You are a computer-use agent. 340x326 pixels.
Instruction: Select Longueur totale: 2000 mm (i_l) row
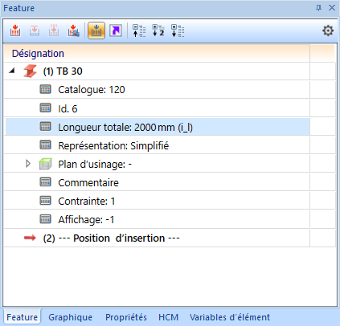(x=158, y=127)
